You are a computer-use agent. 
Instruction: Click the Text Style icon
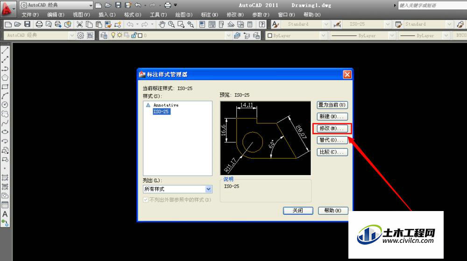coord(276,24)
